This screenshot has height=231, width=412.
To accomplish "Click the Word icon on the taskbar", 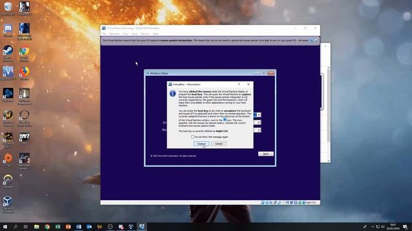I will point(79,227).
